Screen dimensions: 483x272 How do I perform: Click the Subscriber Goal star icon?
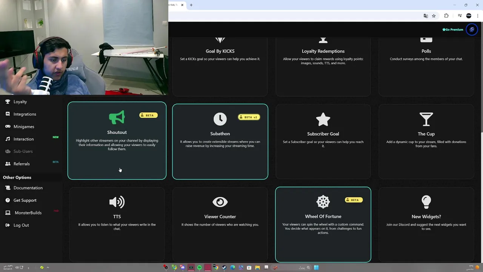point(323,119)
